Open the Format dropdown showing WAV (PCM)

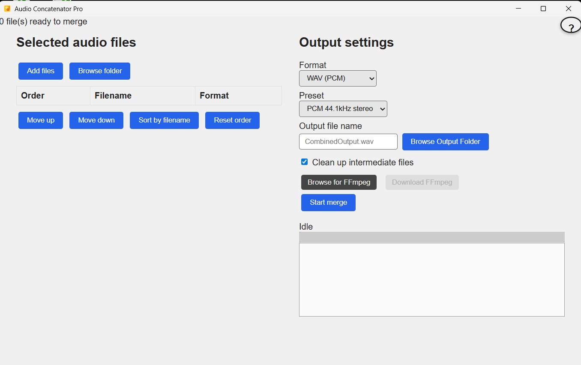(x=338, y=78)
